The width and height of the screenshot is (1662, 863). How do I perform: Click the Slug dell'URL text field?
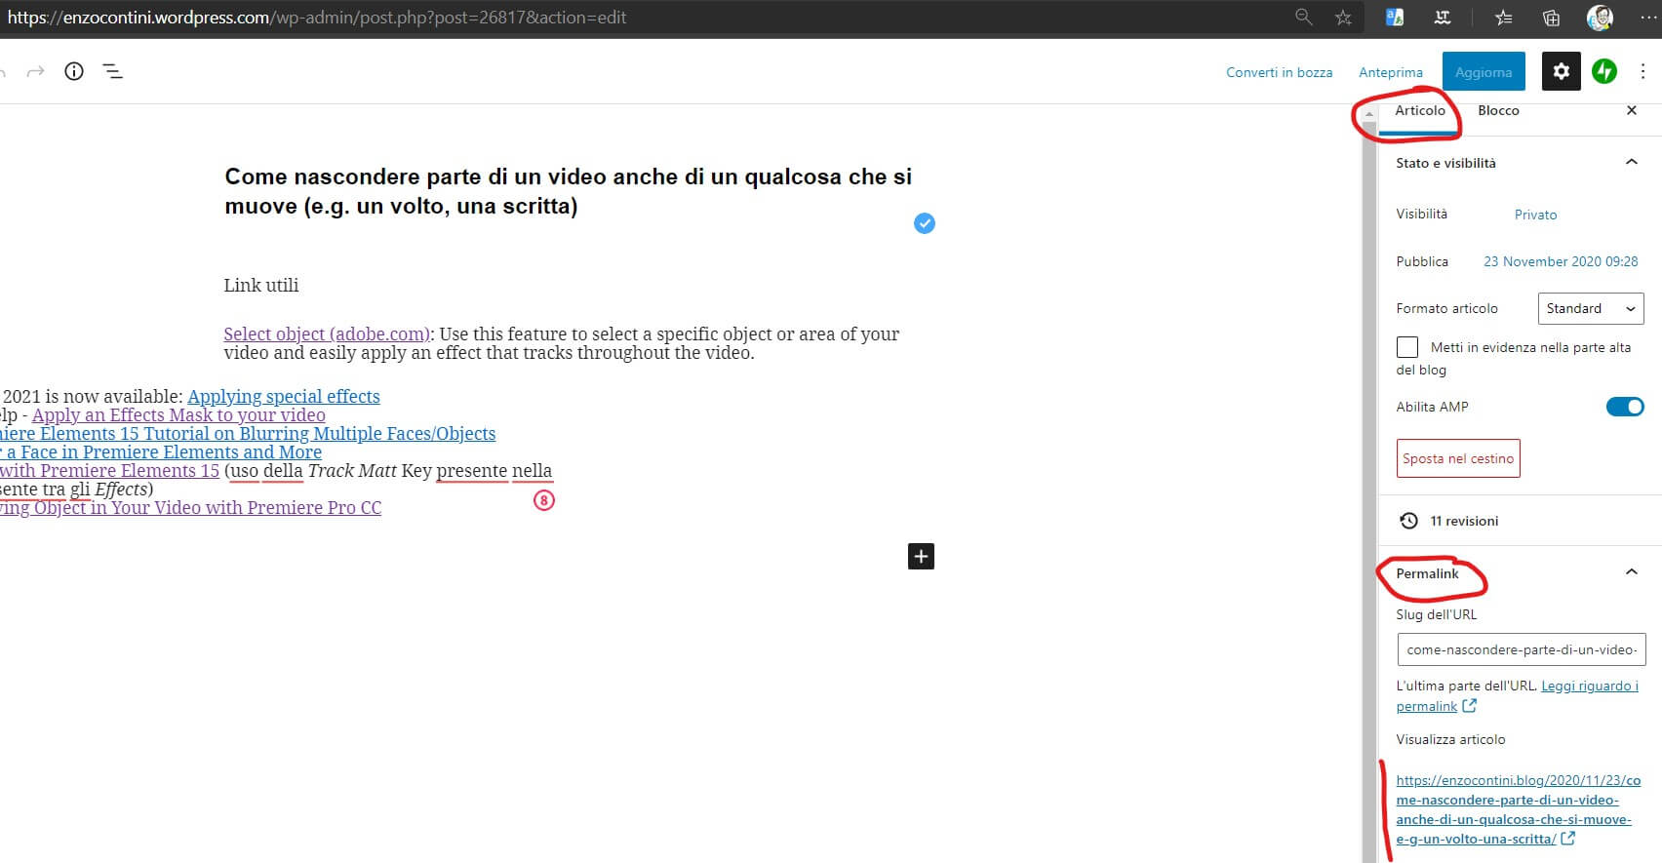coord(1521,649)
